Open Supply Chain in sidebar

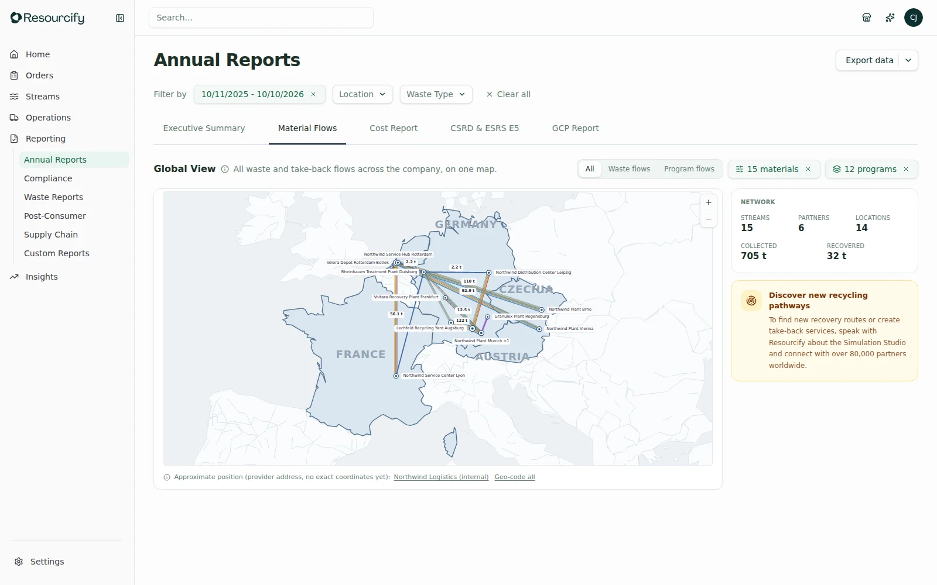(74, 235)
